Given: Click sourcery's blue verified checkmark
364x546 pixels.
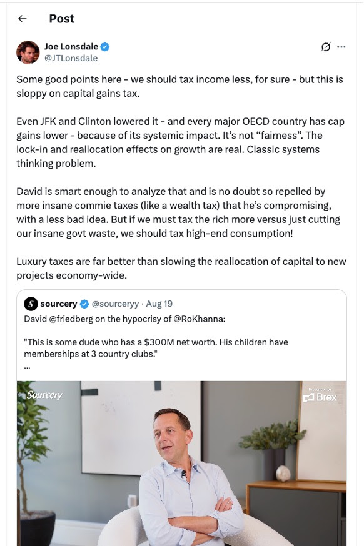Looking at the screenshot, I should [x=84, y=304].
